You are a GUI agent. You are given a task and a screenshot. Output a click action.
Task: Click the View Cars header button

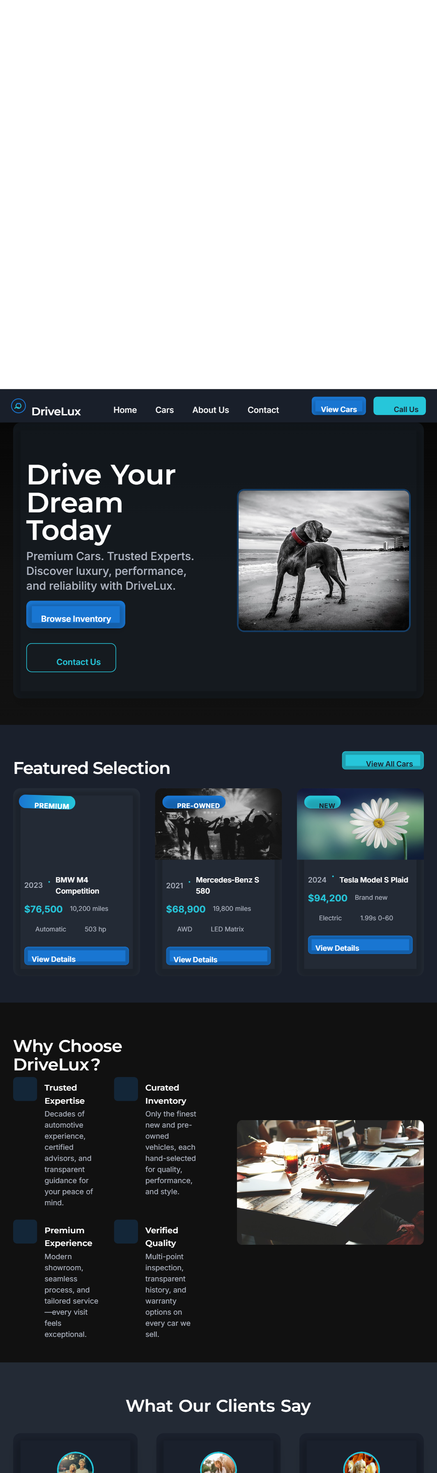[x=339, y=406]
